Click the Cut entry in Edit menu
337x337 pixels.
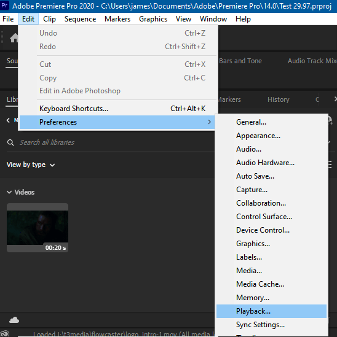pos(117,64)
